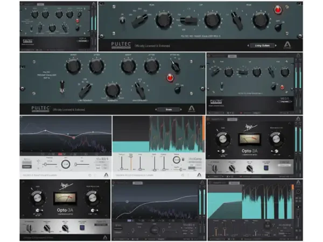Screen dimensions: 323x242
Task: Click header tab on small framed MEQ-5
Action: point(232,56)
